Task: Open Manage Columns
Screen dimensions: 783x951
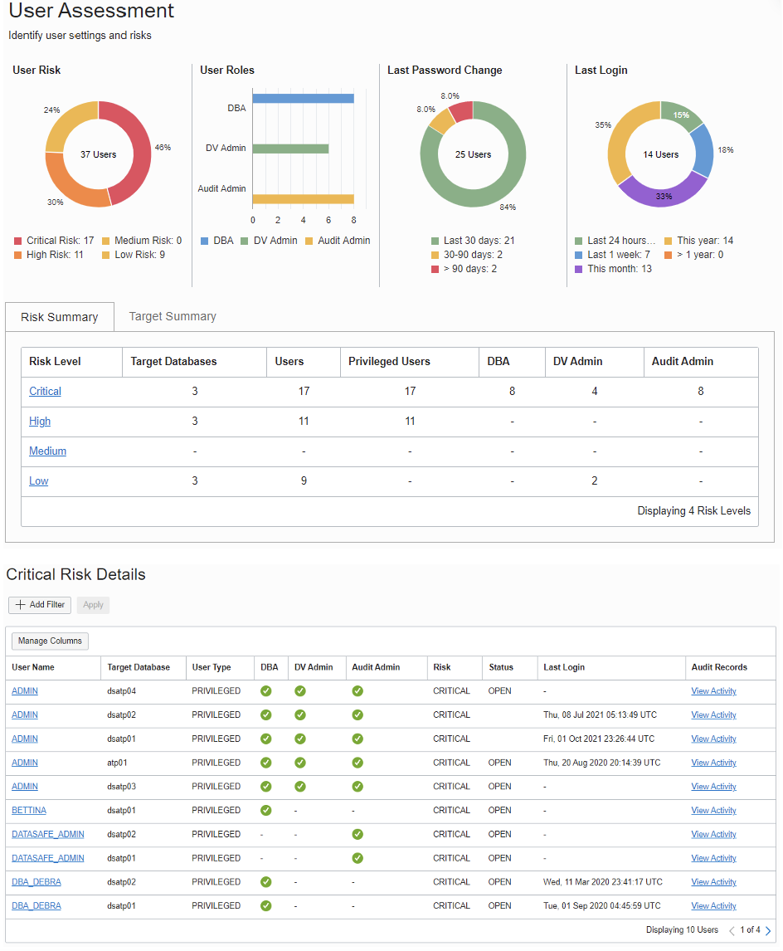Action: [x=50, y=641]
